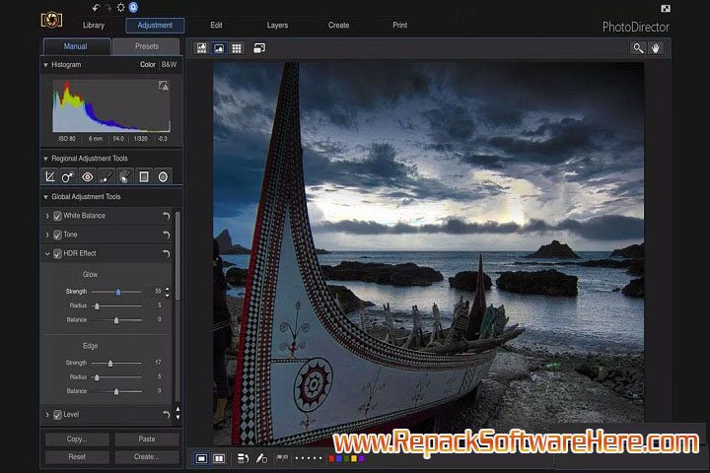Click the Edge Strength slider handle
Image resolution: width=710 pixels, height=473 pixels.
coord(110,364)
